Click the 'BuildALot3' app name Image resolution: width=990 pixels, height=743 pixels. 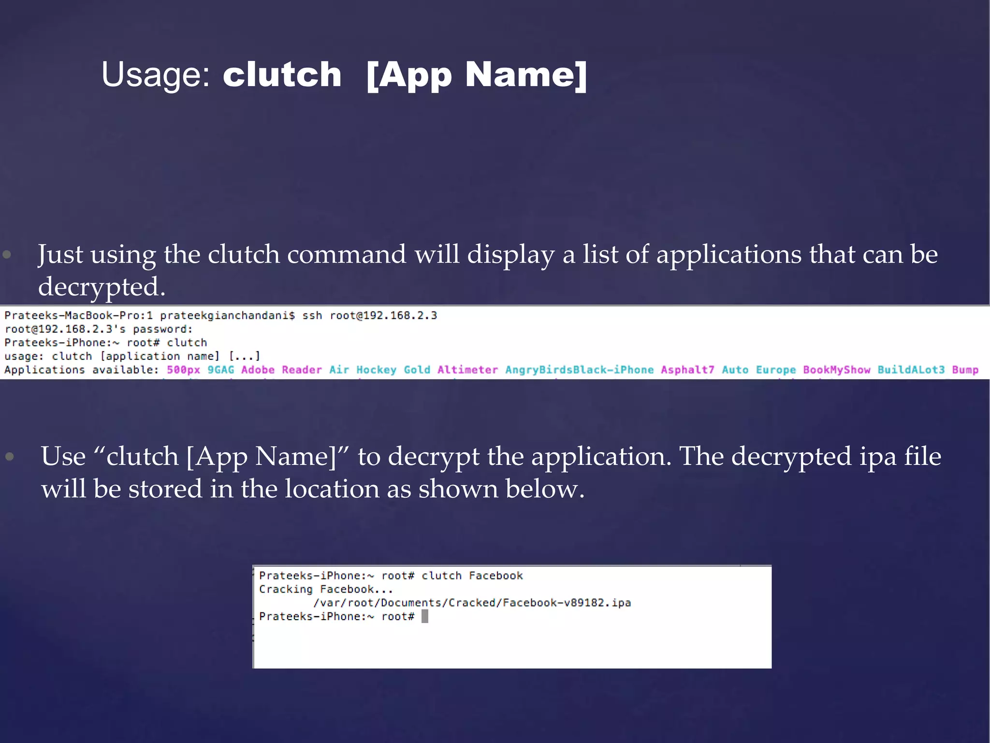pyautogui.click(x=911, y=370)
